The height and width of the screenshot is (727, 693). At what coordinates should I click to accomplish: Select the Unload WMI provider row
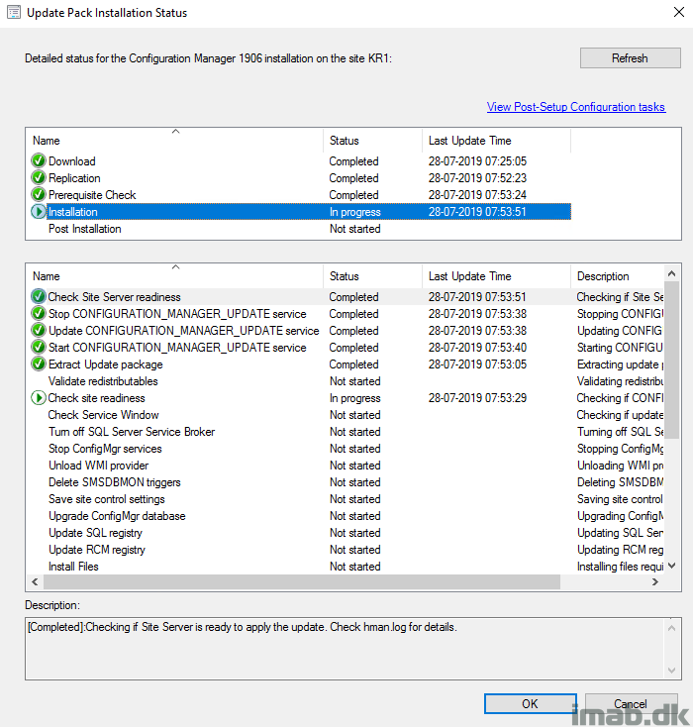(346, 466)
